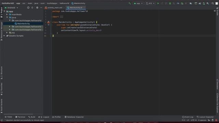Toggle the Project side tool tab
This screenshot has width=219, height=123.
1,12
